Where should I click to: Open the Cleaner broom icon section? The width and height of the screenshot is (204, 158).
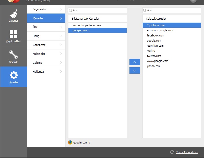[14, 13]
